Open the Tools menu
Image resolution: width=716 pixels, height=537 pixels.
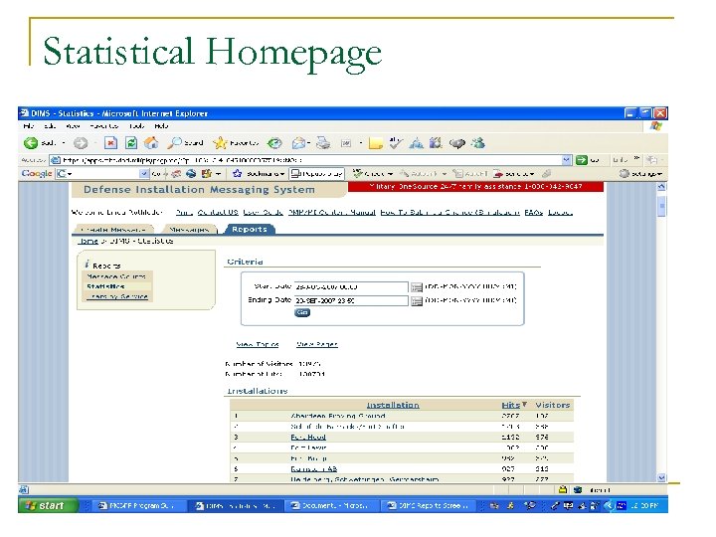click(136, 126)
